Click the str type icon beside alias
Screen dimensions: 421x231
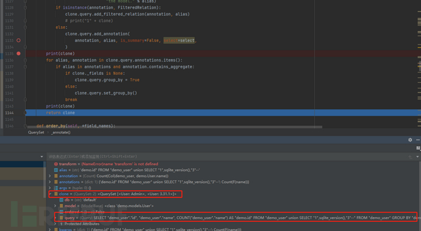(x=56, y=170)
